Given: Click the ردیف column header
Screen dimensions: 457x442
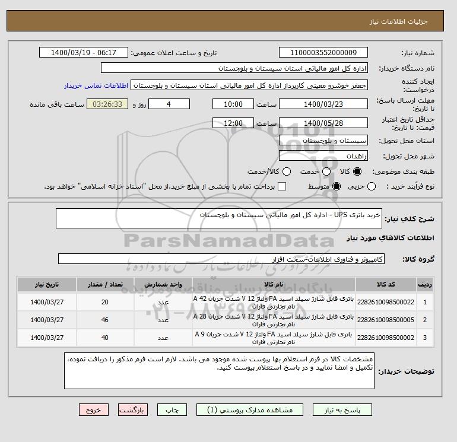Looking at the screenshot, I should 424,284.
